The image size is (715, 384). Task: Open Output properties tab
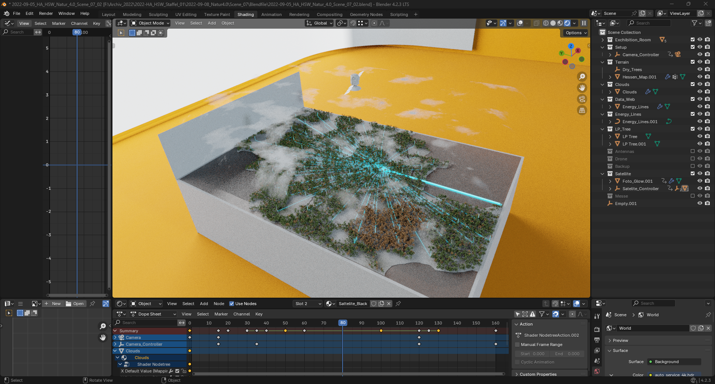point(597,340)
